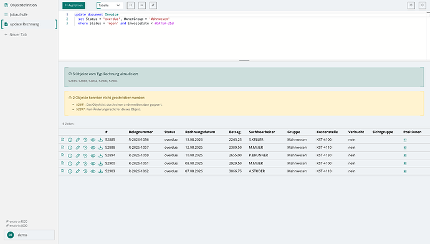Open info for invoice 52900
The width and height of the screenshot is (430, 244).
(70, 164)
